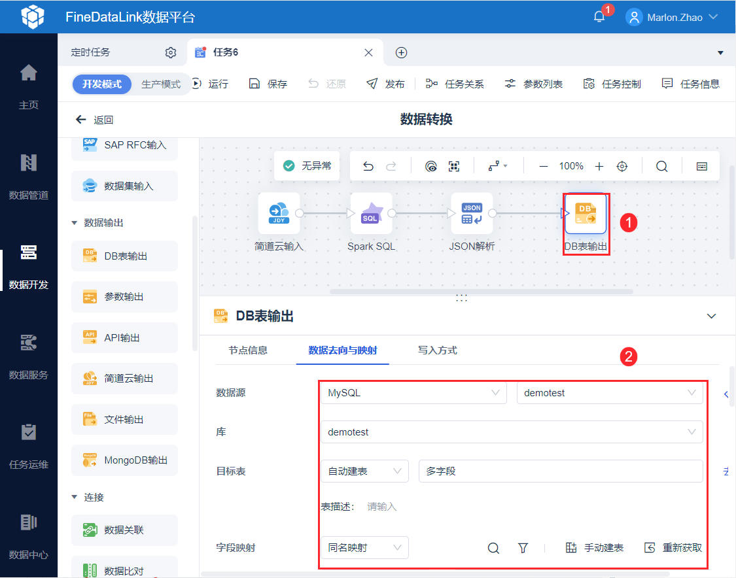Search nodes in the canvas
The height and width of the screenshot is (578, 736).
[662, 166]
